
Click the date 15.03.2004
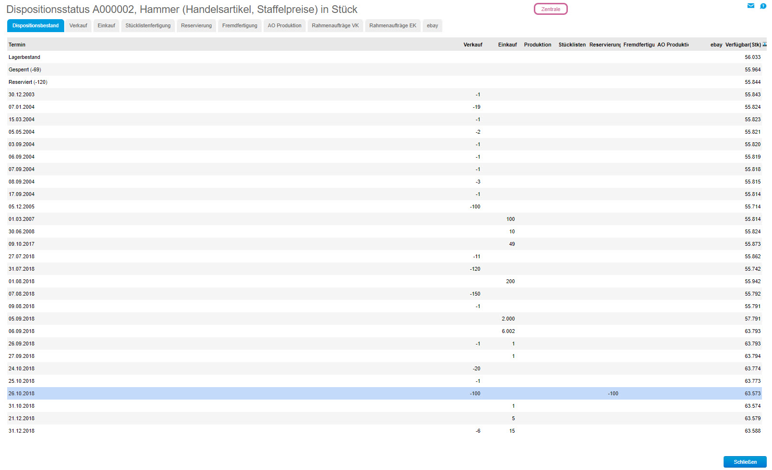click(x=22, y=119)
